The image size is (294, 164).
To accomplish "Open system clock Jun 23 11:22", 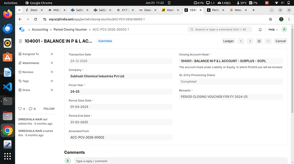I will tap(155, 3).
